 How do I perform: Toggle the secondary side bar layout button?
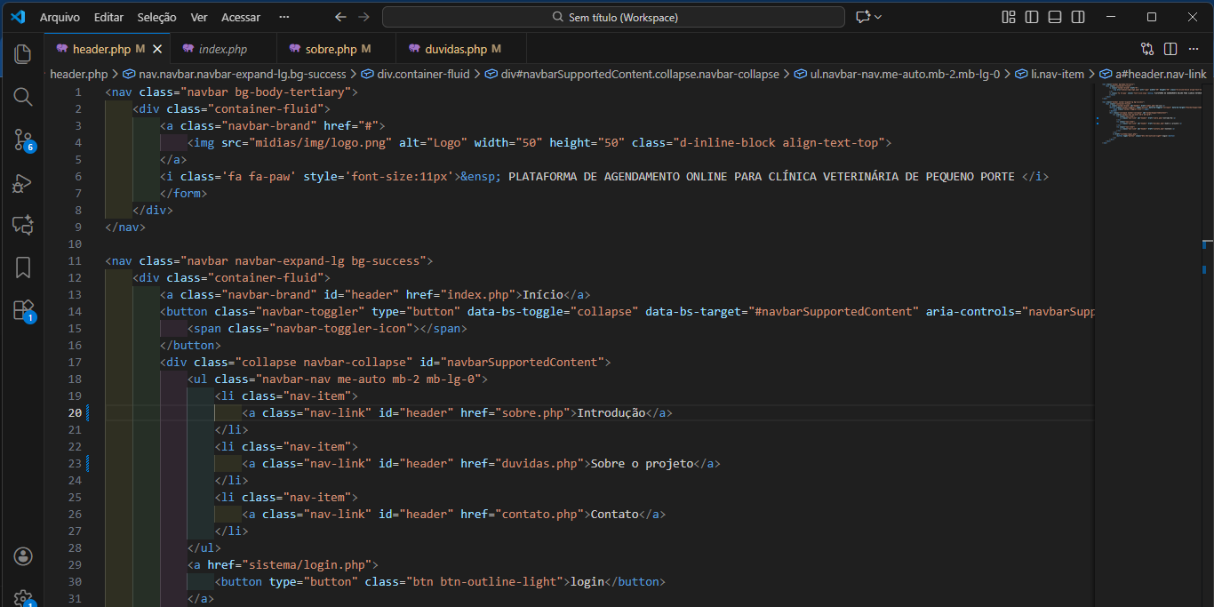[x=1078, y=17]
